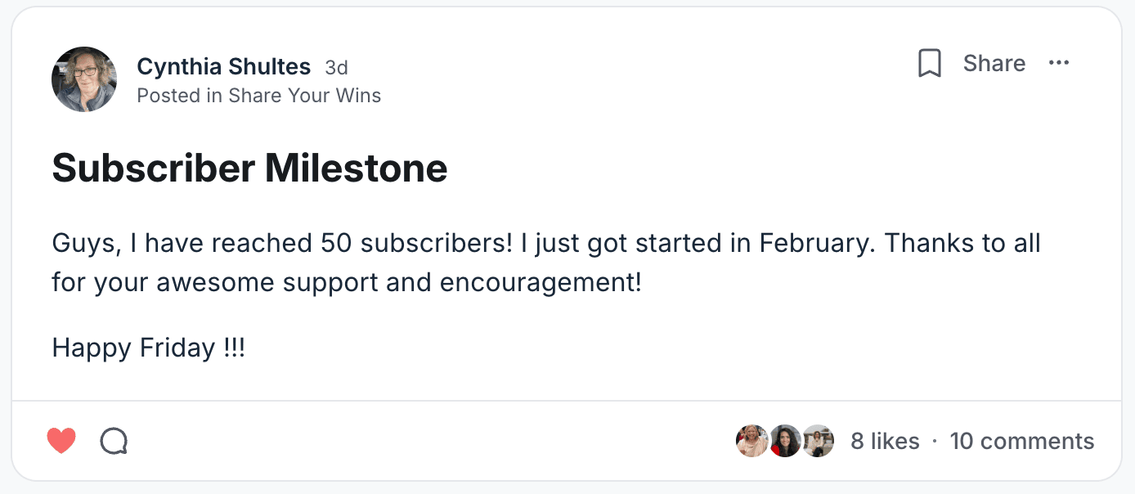View the 8 likes list

point(885,442)
